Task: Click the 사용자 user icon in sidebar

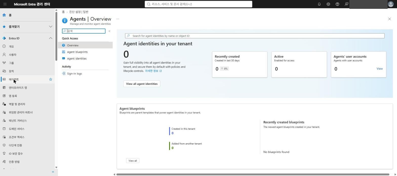Action: pyautogui.click(x=4, y=55)
